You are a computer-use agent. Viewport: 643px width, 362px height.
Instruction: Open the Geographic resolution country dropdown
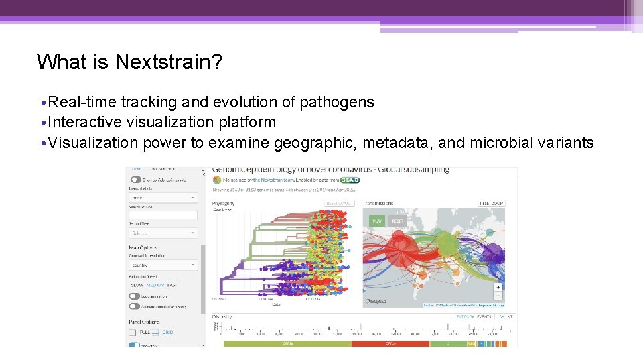click(x=163, y=265)
